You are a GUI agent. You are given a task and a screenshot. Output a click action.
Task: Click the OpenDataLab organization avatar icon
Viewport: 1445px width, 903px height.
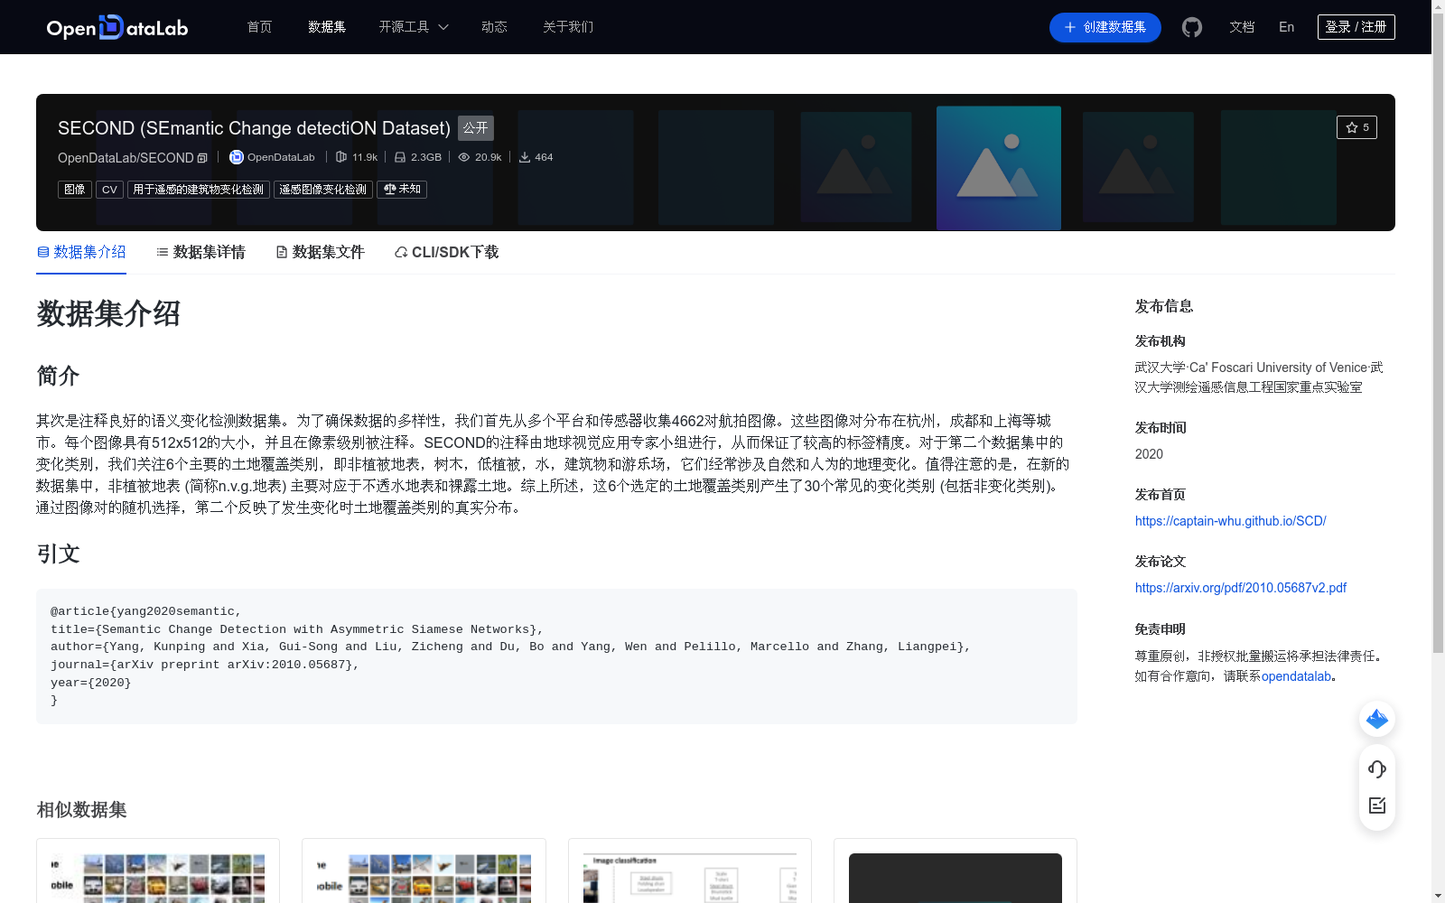pyautogui.click(x=235, y=156)
